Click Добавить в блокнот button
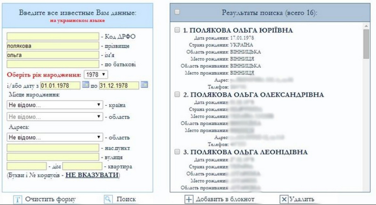Screen dimensions: 376x205 (225, 199)
